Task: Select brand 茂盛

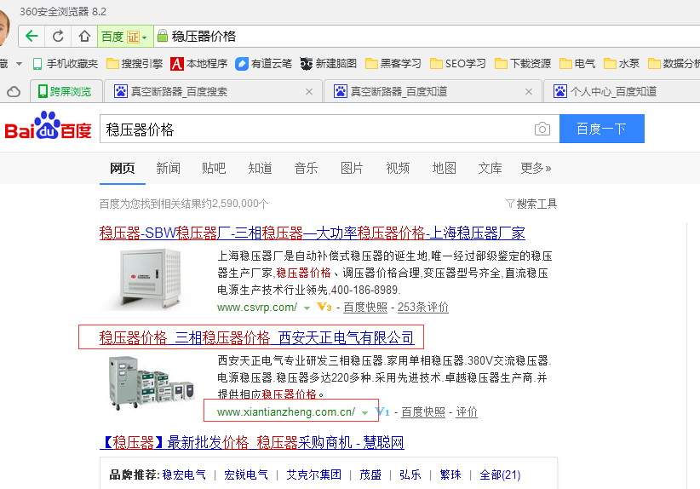Action: point(370,475)
